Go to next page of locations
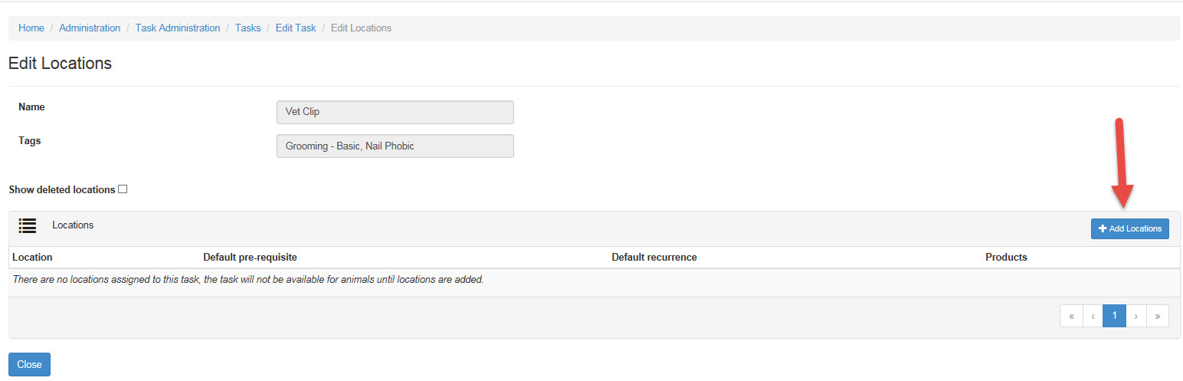Screen dimensions: 1183x381 [x=1135, y=316]
